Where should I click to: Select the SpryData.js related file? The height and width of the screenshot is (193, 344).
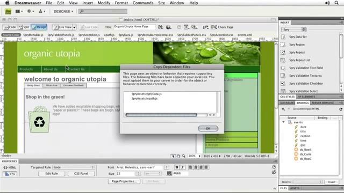click(x=126, y=35)
